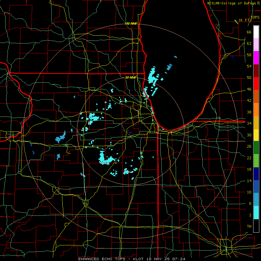Click the cyan legend swatch
Viewport: 261px width, 261px height.
[x=256, y=213]
